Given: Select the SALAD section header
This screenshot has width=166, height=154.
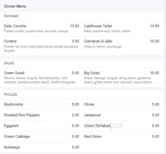Looking at the screenshot, I should (9, 63).
